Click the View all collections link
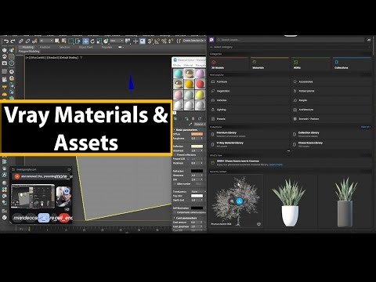The width and height of the screenshot is (376, 282). point(365,127)
